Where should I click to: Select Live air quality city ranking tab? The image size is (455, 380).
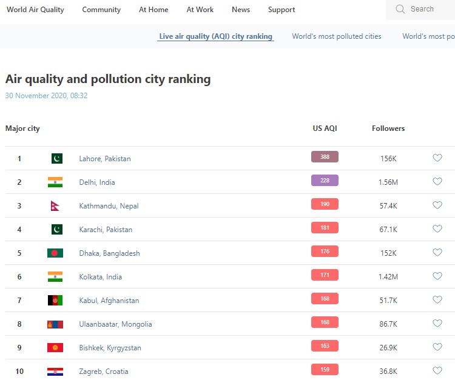tap(215, 36)
